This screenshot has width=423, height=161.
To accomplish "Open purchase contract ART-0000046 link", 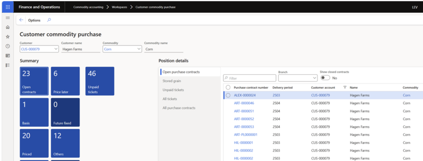I will pos(244,103).
